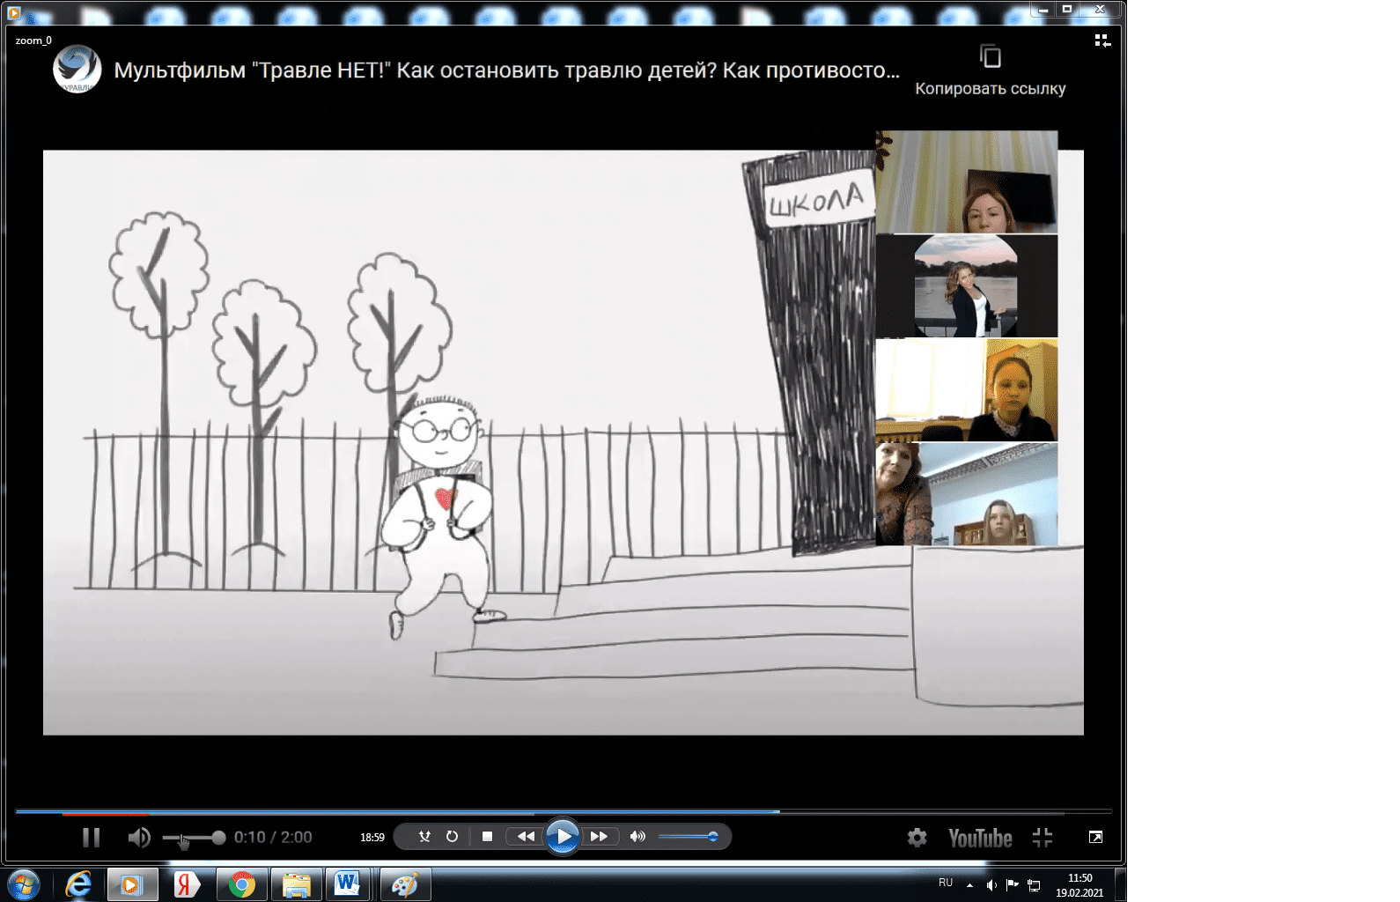Show hidden system tray icons

click(x=969, y=885)
